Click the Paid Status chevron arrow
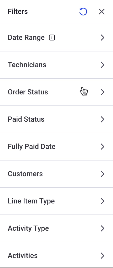Screen dimensions: 113x268 [x=102, y=119]
